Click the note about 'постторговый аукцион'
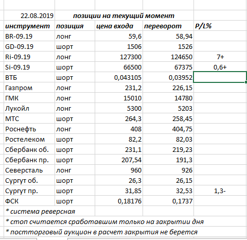The height and width of the screenshot is (240, 247). point(101,232)
